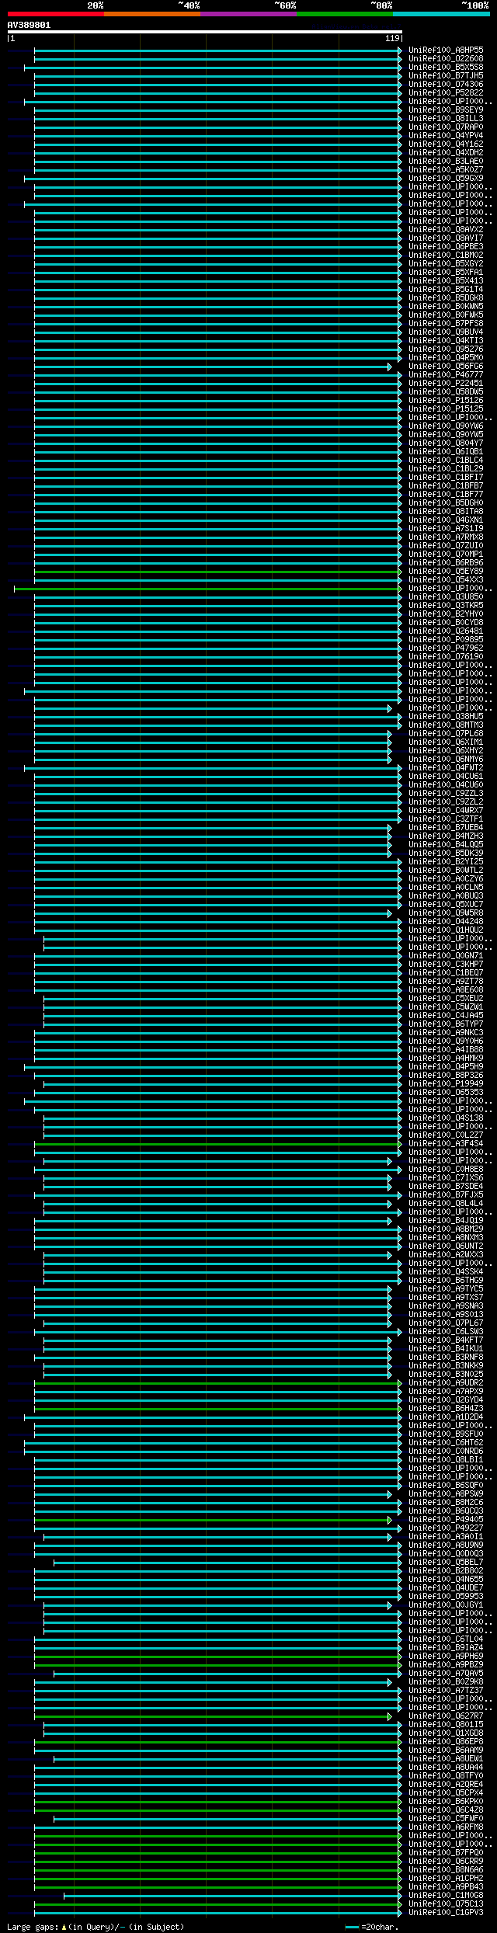Select the UniRef100_Q38HU5 label
This screenshot has width=497, height=1933.
tap(446, 716)
